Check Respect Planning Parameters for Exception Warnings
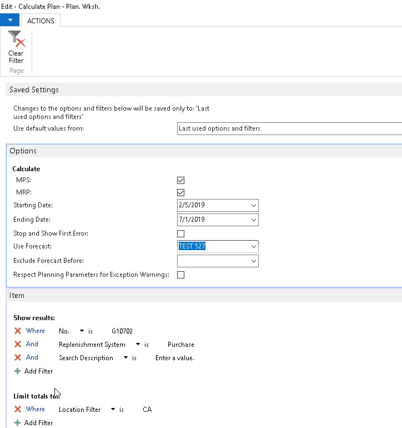 [180, 275]
